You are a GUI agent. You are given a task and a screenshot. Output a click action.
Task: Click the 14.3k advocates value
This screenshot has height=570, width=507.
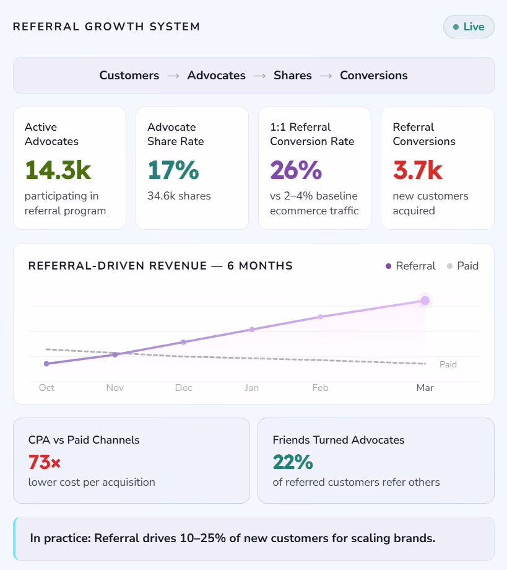(58, 170)
